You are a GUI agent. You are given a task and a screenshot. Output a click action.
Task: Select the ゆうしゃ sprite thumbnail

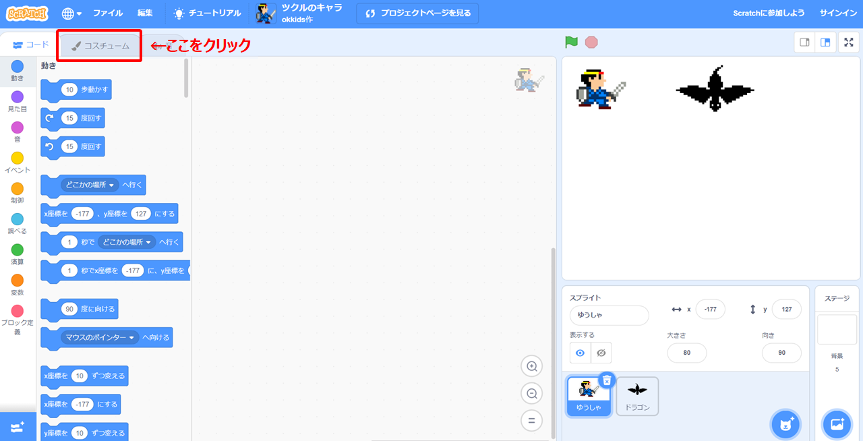[x=589, y=396]
